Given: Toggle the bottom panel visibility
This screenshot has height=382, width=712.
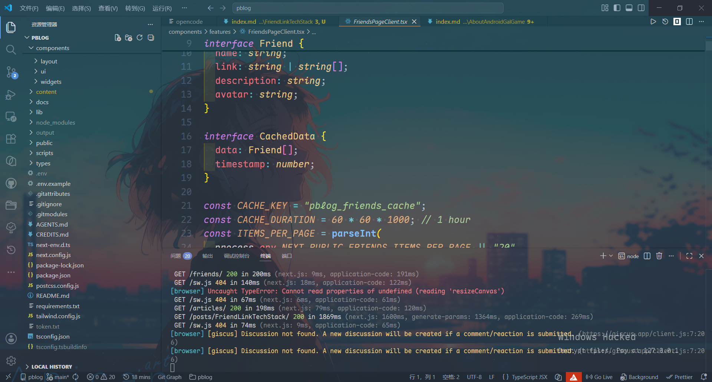Looking at the screenshot, I should coord(629,8).
